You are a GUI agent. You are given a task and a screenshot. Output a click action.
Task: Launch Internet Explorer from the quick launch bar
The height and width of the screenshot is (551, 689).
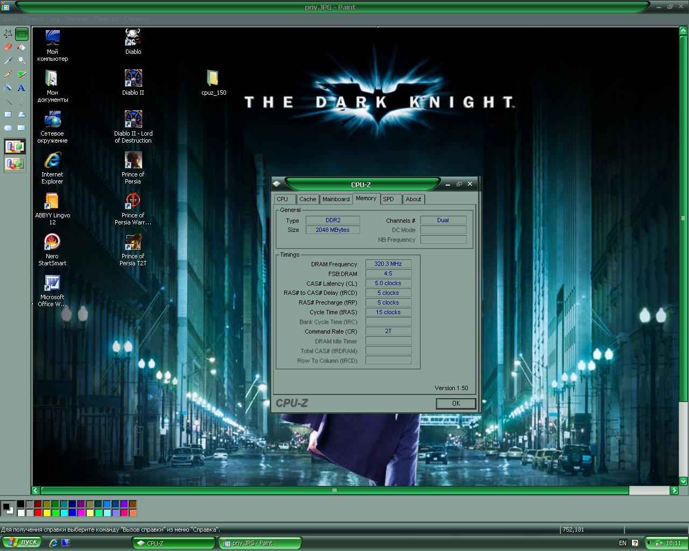(x=53, y=543)
